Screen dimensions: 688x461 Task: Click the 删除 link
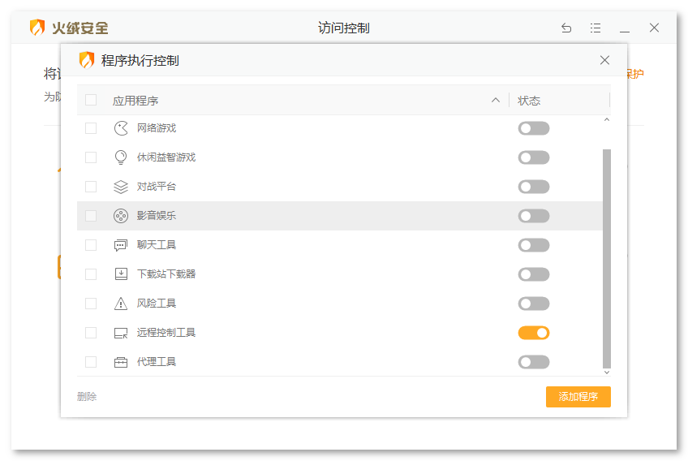(x=87, y=397)
